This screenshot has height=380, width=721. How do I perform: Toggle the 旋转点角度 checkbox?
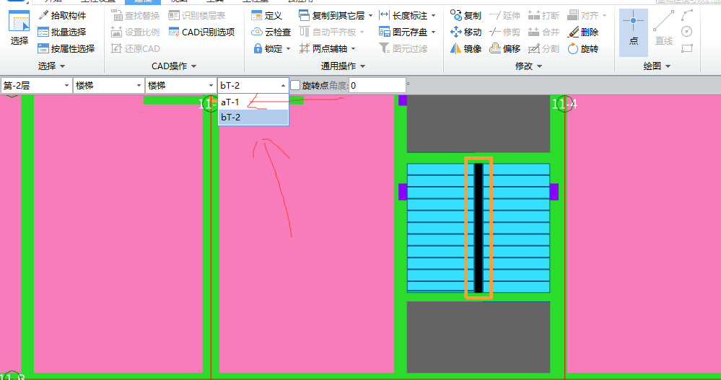(296, 86)
